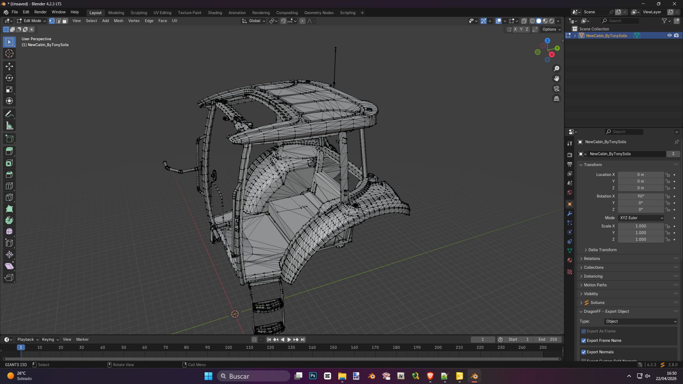Select the Knife tool in toolbar

pyautogui.click(x=9, y=197)
